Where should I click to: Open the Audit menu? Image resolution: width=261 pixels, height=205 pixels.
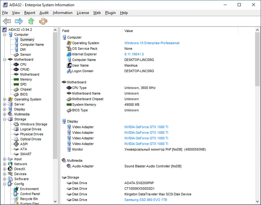[x=44, y=13]
